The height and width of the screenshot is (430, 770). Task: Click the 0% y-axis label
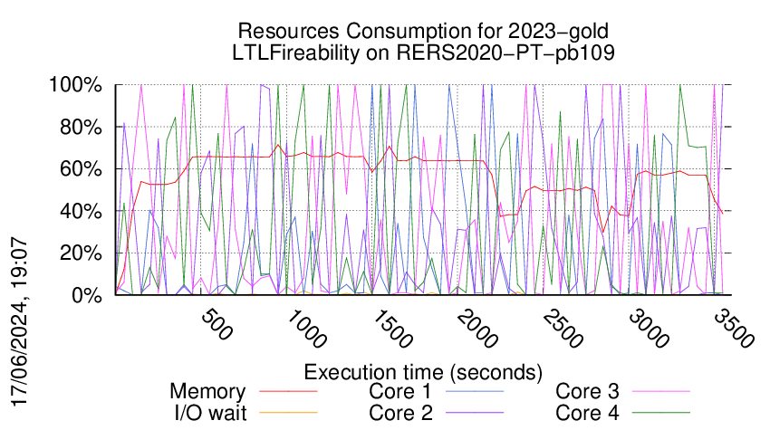tap(86, 295)
